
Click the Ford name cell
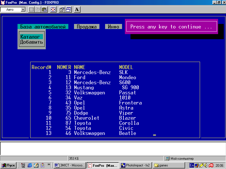pyautogui.click(x=80, y=77)
